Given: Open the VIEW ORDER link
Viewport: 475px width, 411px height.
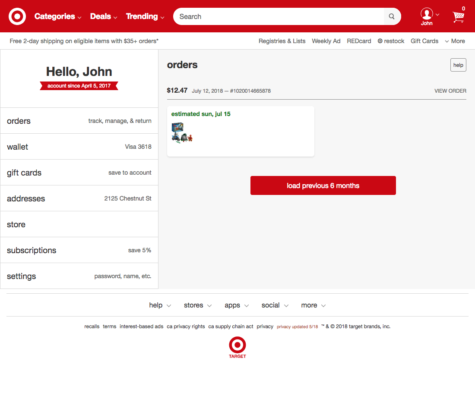Looking at the screenshot, I should point(450,91).
